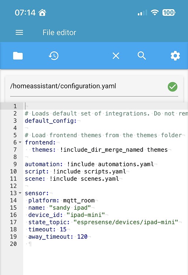Click the '# Loads default set' comment
This screenshot has width=188, height=275.
pyautogui.click(x=106, y=113)
